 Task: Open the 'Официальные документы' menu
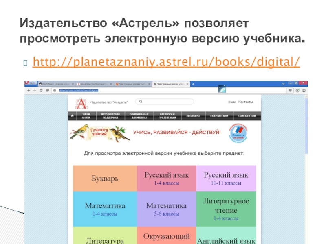click(x=139, y=116)
